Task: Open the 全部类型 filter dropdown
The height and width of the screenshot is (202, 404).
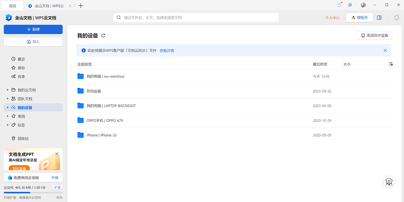Action: coord(85,64)
